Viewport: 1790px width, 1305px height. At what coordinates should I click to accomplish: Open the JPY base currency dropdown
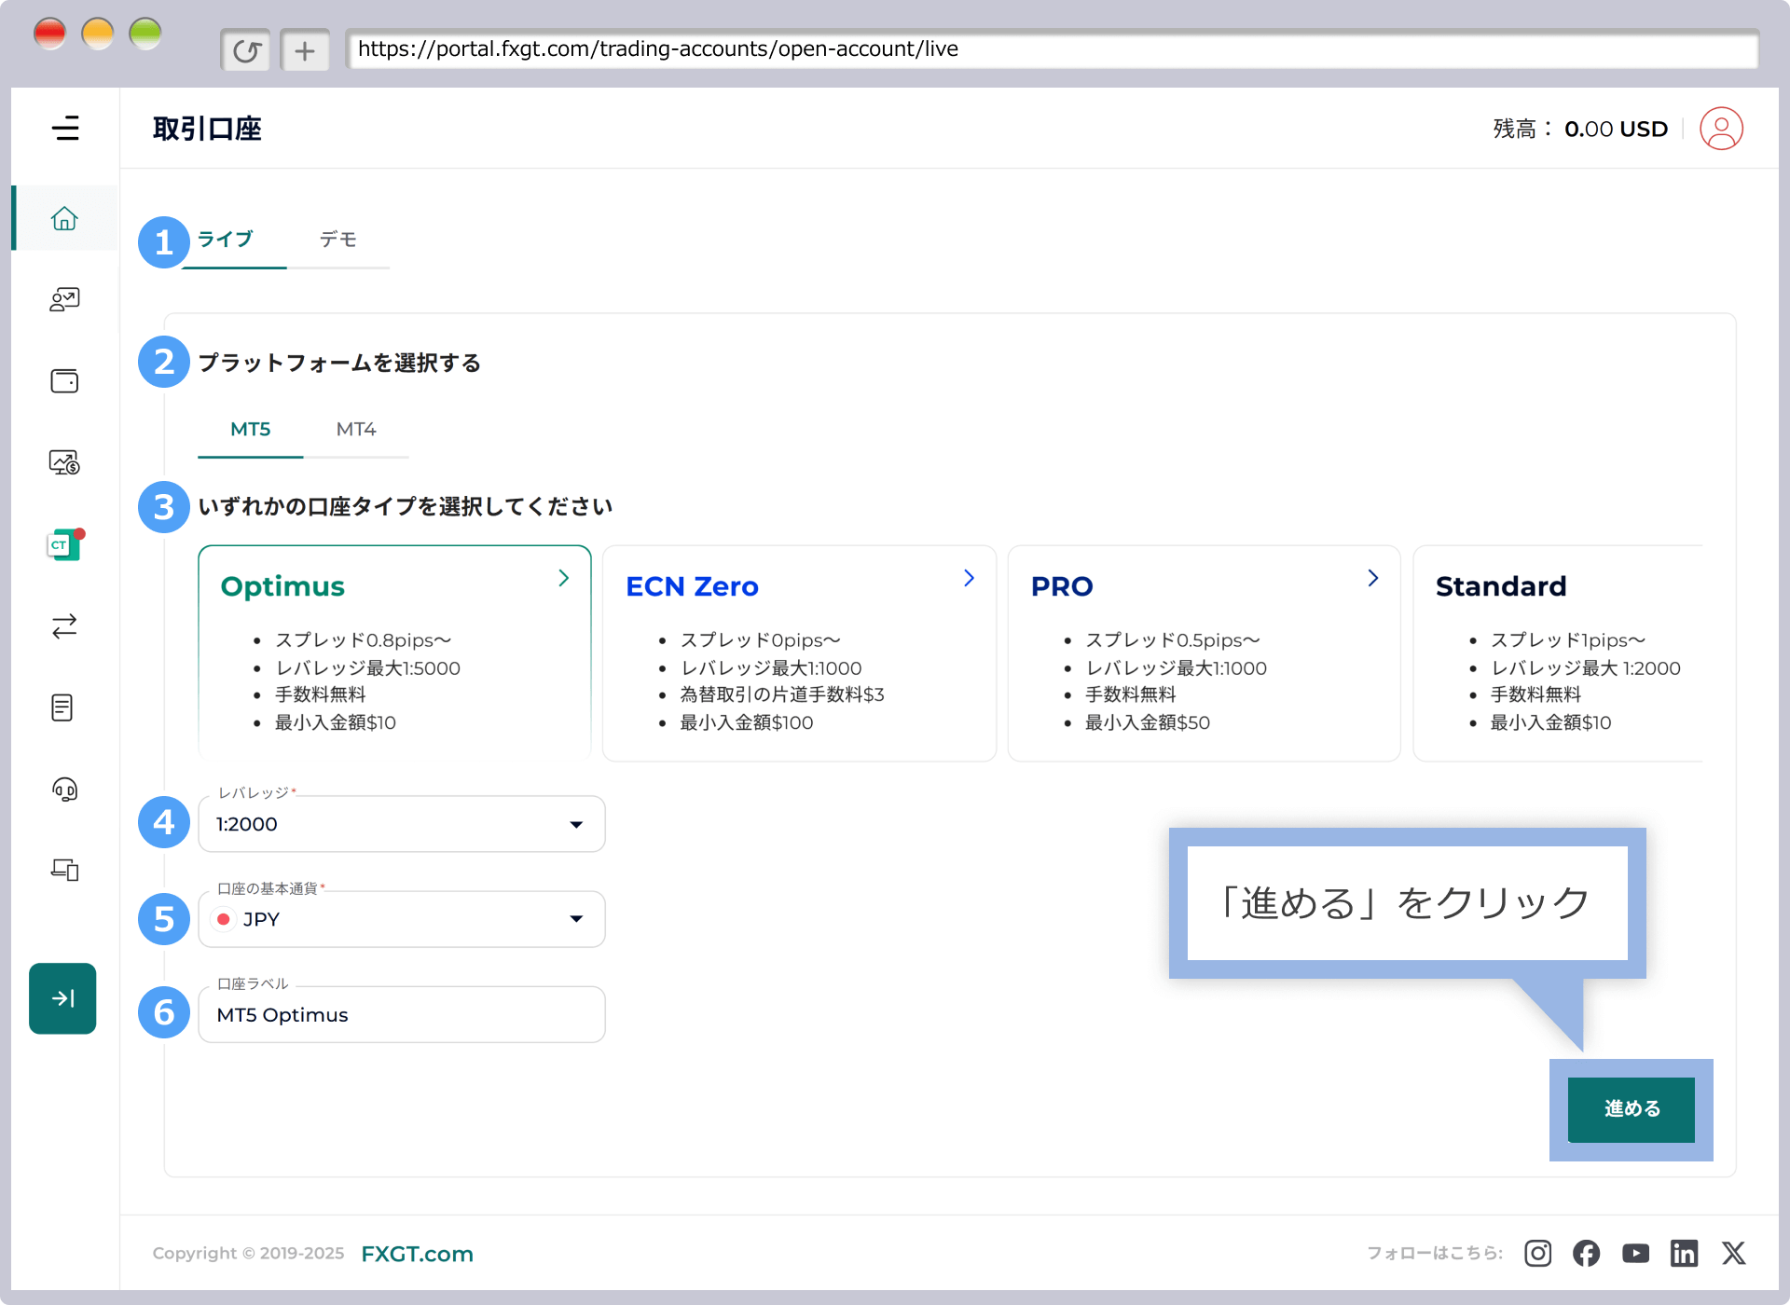point(401,919)
